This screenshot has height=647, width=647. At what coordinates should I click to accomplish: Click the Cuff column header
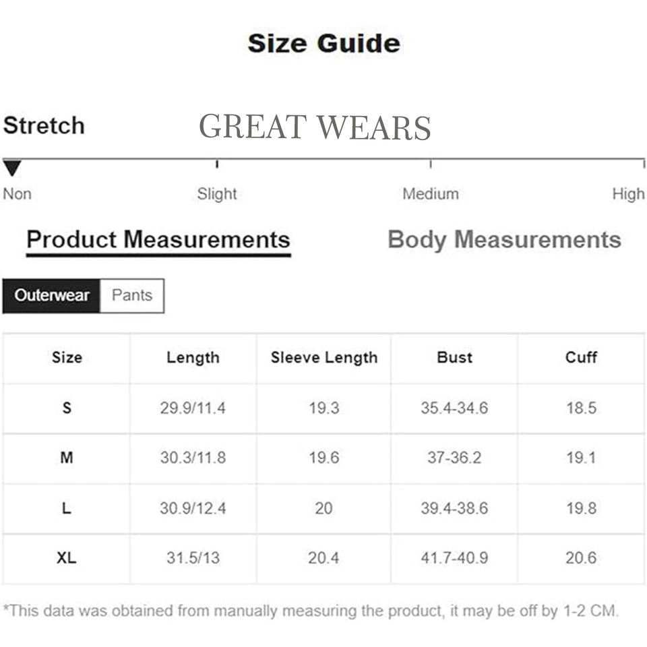tap(581, 357)
